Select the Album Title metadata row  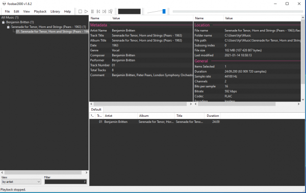(141, 41)
